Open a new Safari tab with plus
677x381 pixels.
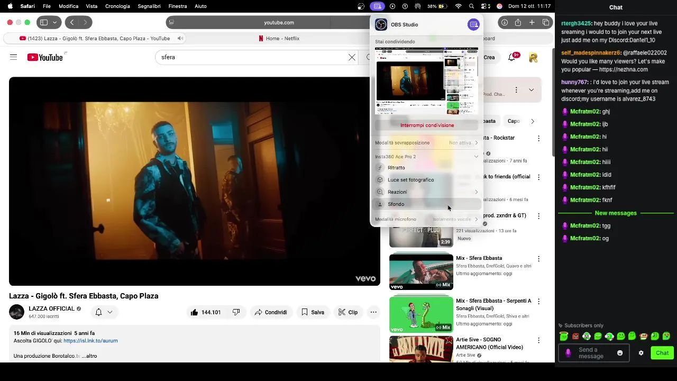(532, 22)
